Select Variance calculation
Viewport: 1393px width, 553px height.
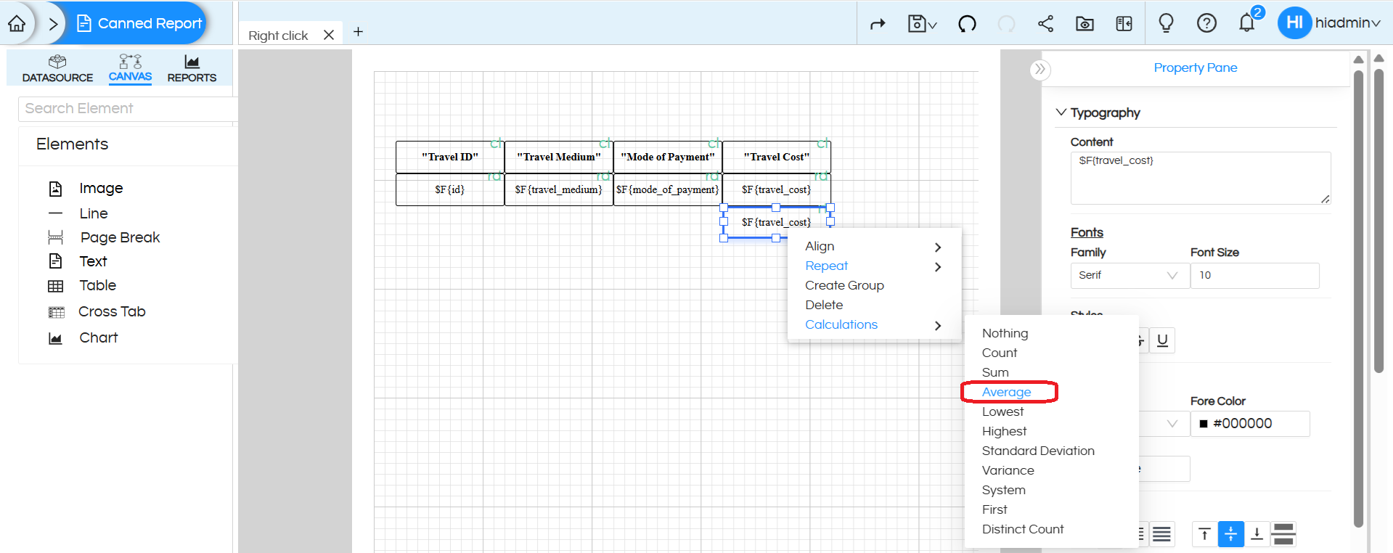point(1008,470)
